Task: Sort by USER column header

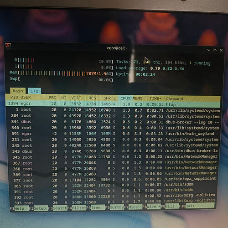Action: pyautogui.click(x=26, y=97)
